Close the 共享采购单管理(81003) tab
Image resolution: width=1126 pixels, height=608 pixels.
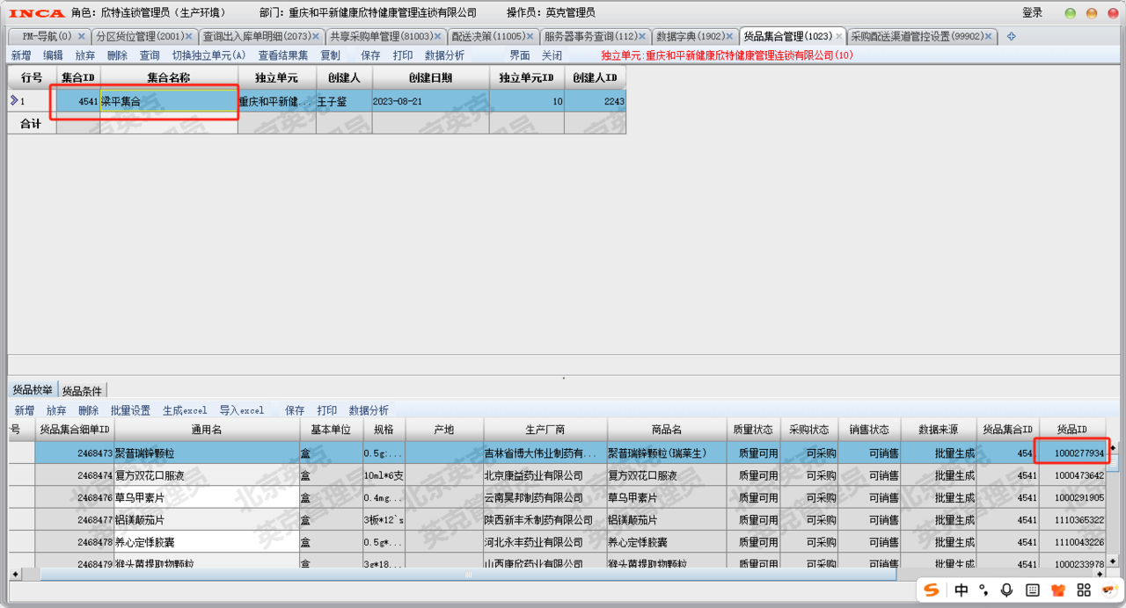(x=438, y=36)
